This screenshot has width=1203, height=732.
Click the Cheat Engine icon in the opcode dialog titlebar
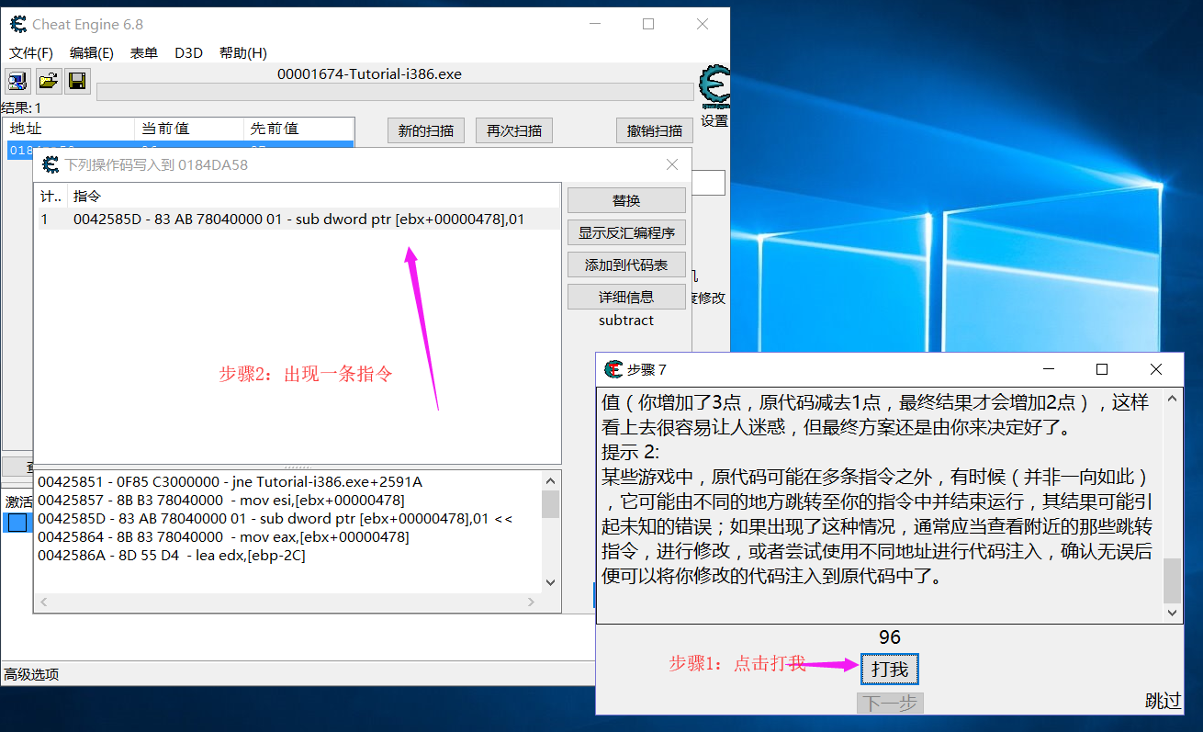pyautogui.click(x=52, y=164)
